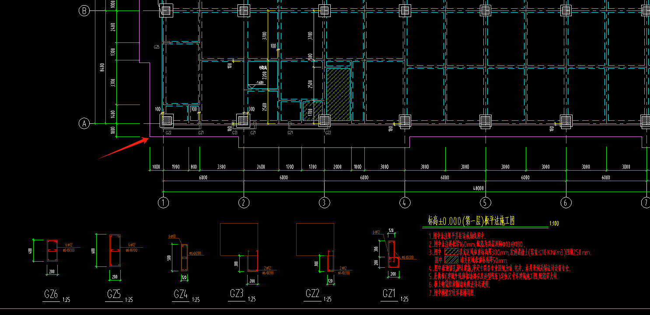The height and width of the screenshot is (315, 650).
Task: Click the 2600 dimension in bottom chain
Action: 261,167
